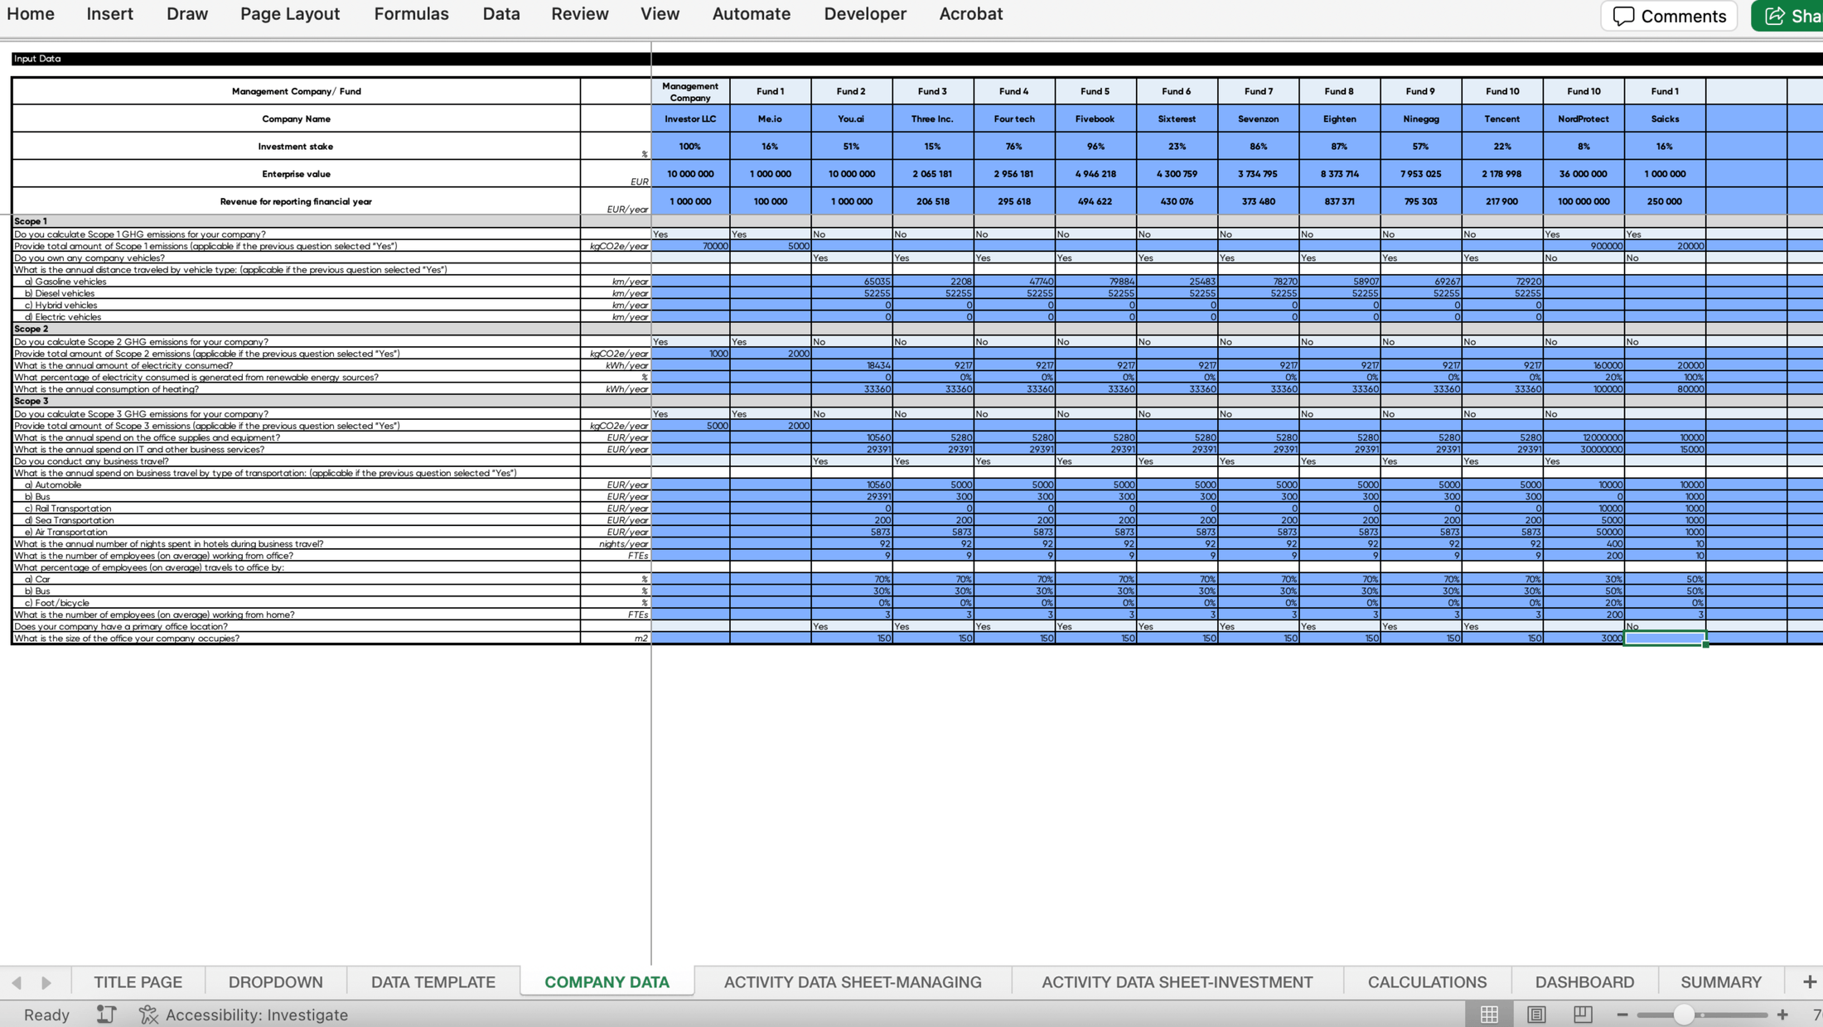The height and width of the screenshot is (1027, 1823).
Task: Select the Investor LLC company name cell
Action: 690,118
